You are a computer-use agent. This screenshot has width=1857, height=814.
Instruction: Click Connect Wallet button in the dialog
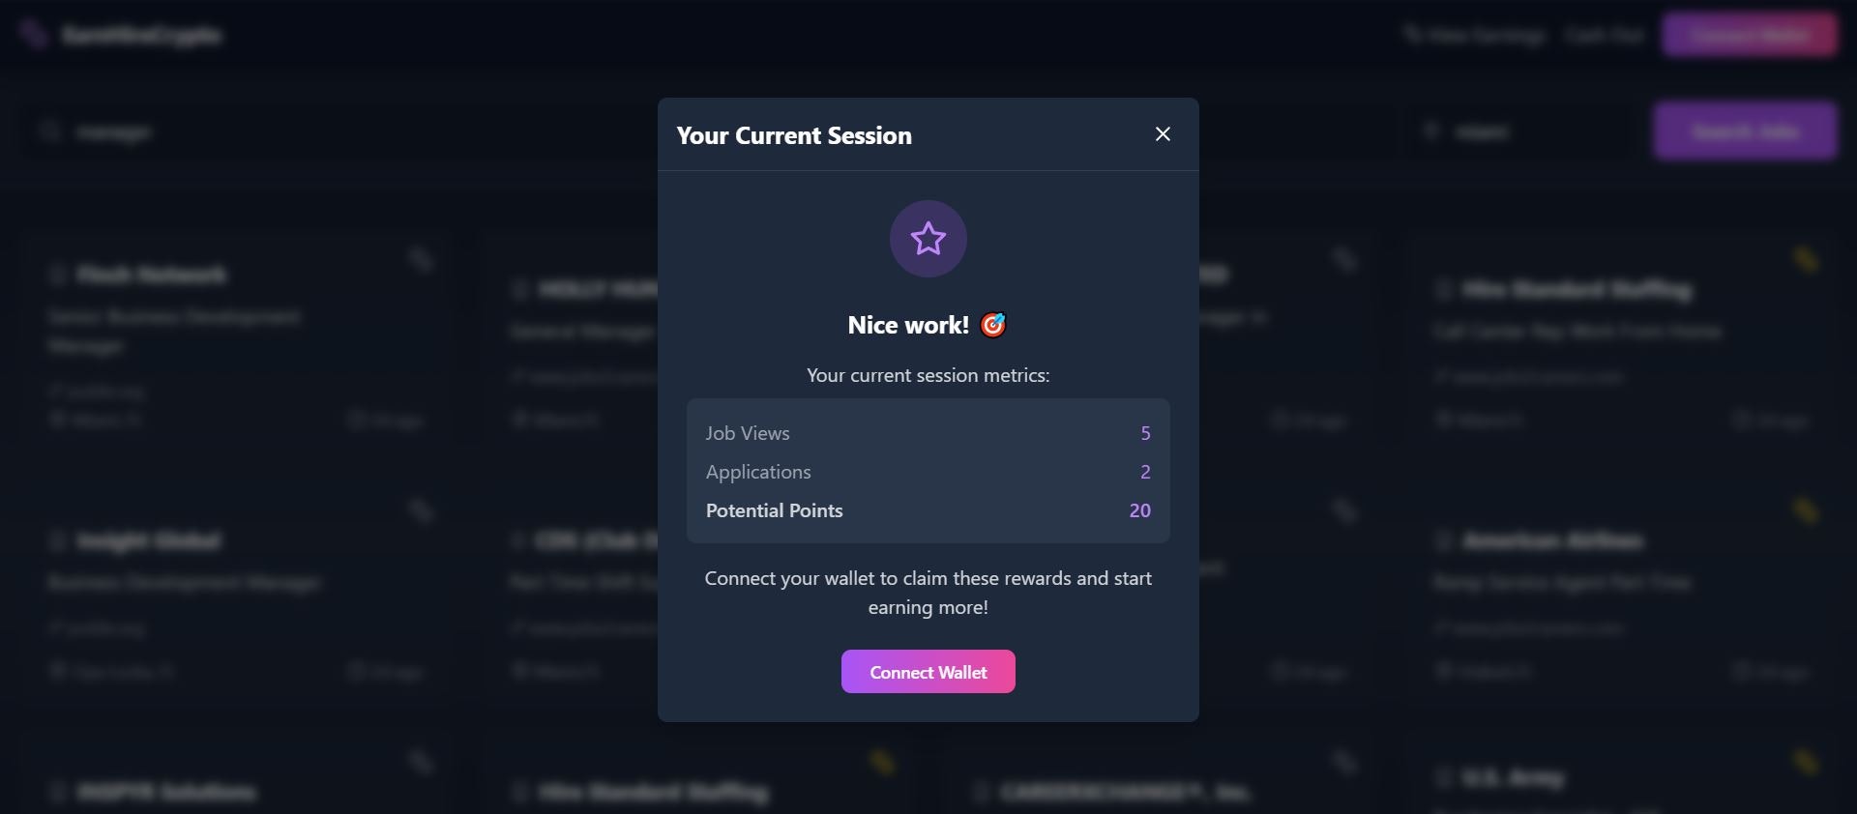(x=928, y=672)
